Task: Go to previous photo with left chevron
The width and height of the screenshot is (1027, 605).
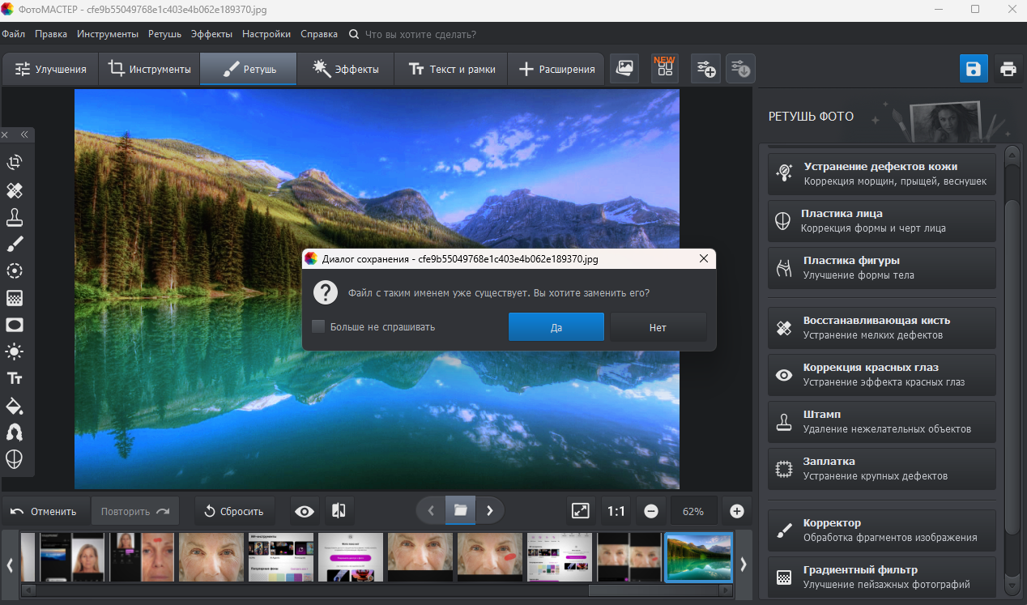Action: click(x=431, y=510)
